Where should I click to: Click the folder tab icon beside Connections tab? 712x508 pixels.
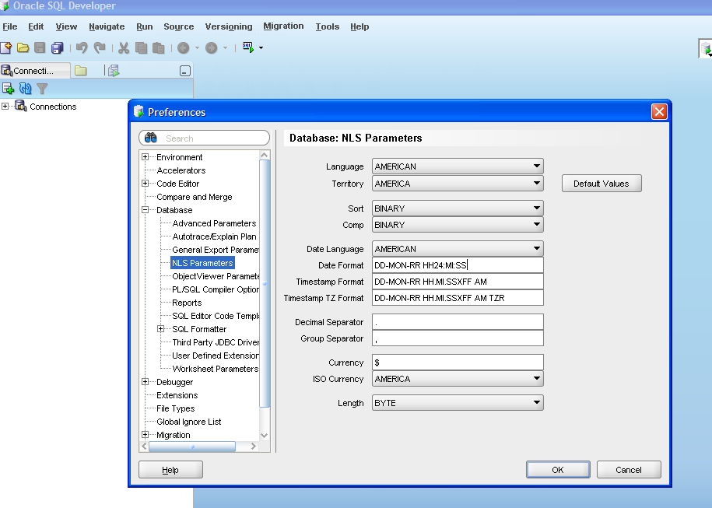coord(81,70)
